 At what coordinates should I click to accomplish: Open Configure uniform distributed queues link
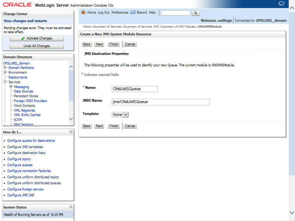[34, 183]
